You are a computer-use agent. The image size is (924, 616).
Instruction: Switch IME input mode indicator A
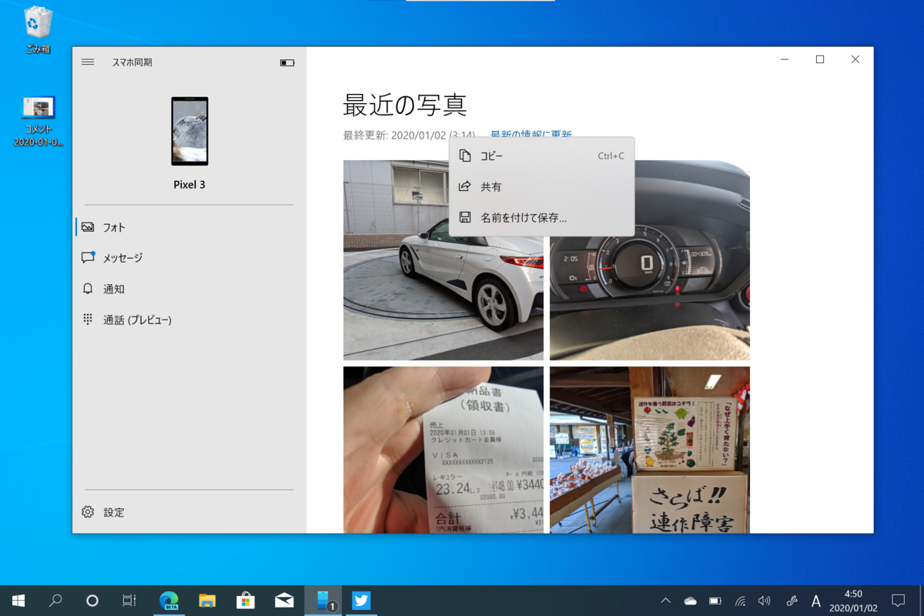816,601
